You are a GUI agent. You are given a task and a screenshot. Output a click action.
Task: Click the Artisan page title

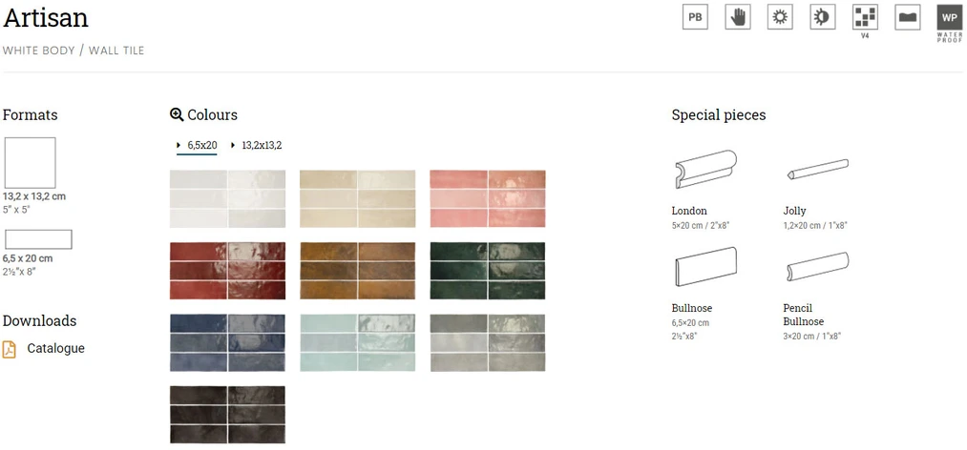(46, 18)
